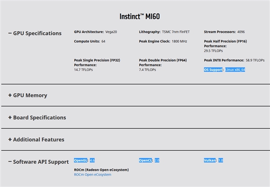
Task: Expand the Additional Features section
Action: point(36,140)
